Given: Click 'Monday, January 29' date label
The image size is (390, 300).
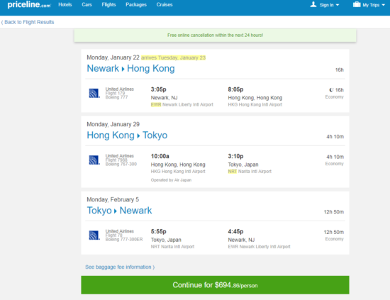Looking at the screenshot, I should [113, 124].
